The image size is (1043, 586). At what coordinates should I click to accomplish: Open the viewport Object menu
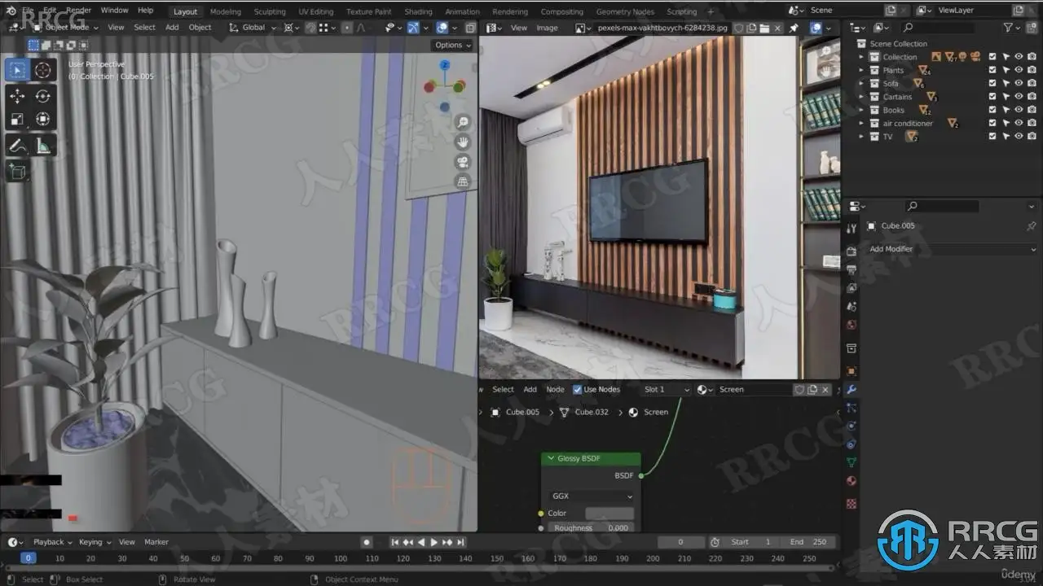(200, 28)
